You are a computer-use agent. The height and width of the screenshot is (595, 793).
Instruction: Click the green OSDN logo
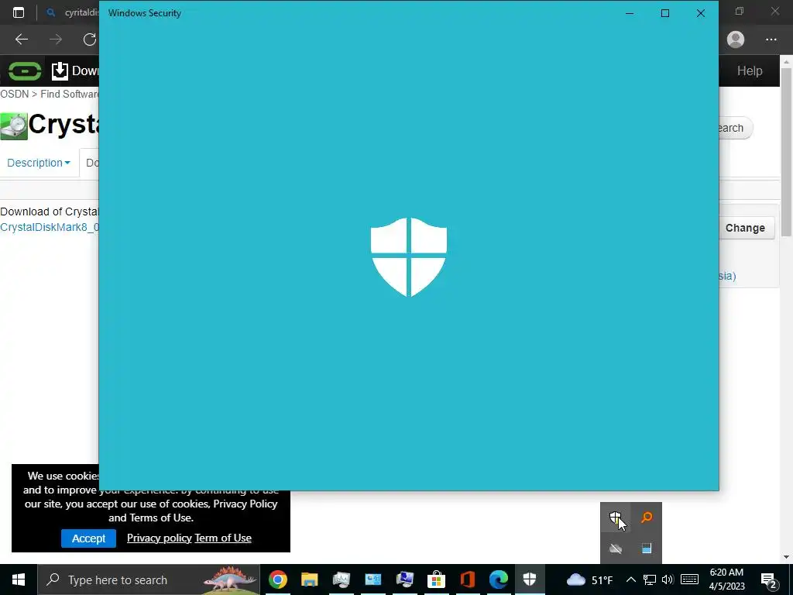click(x=25, y=71)
